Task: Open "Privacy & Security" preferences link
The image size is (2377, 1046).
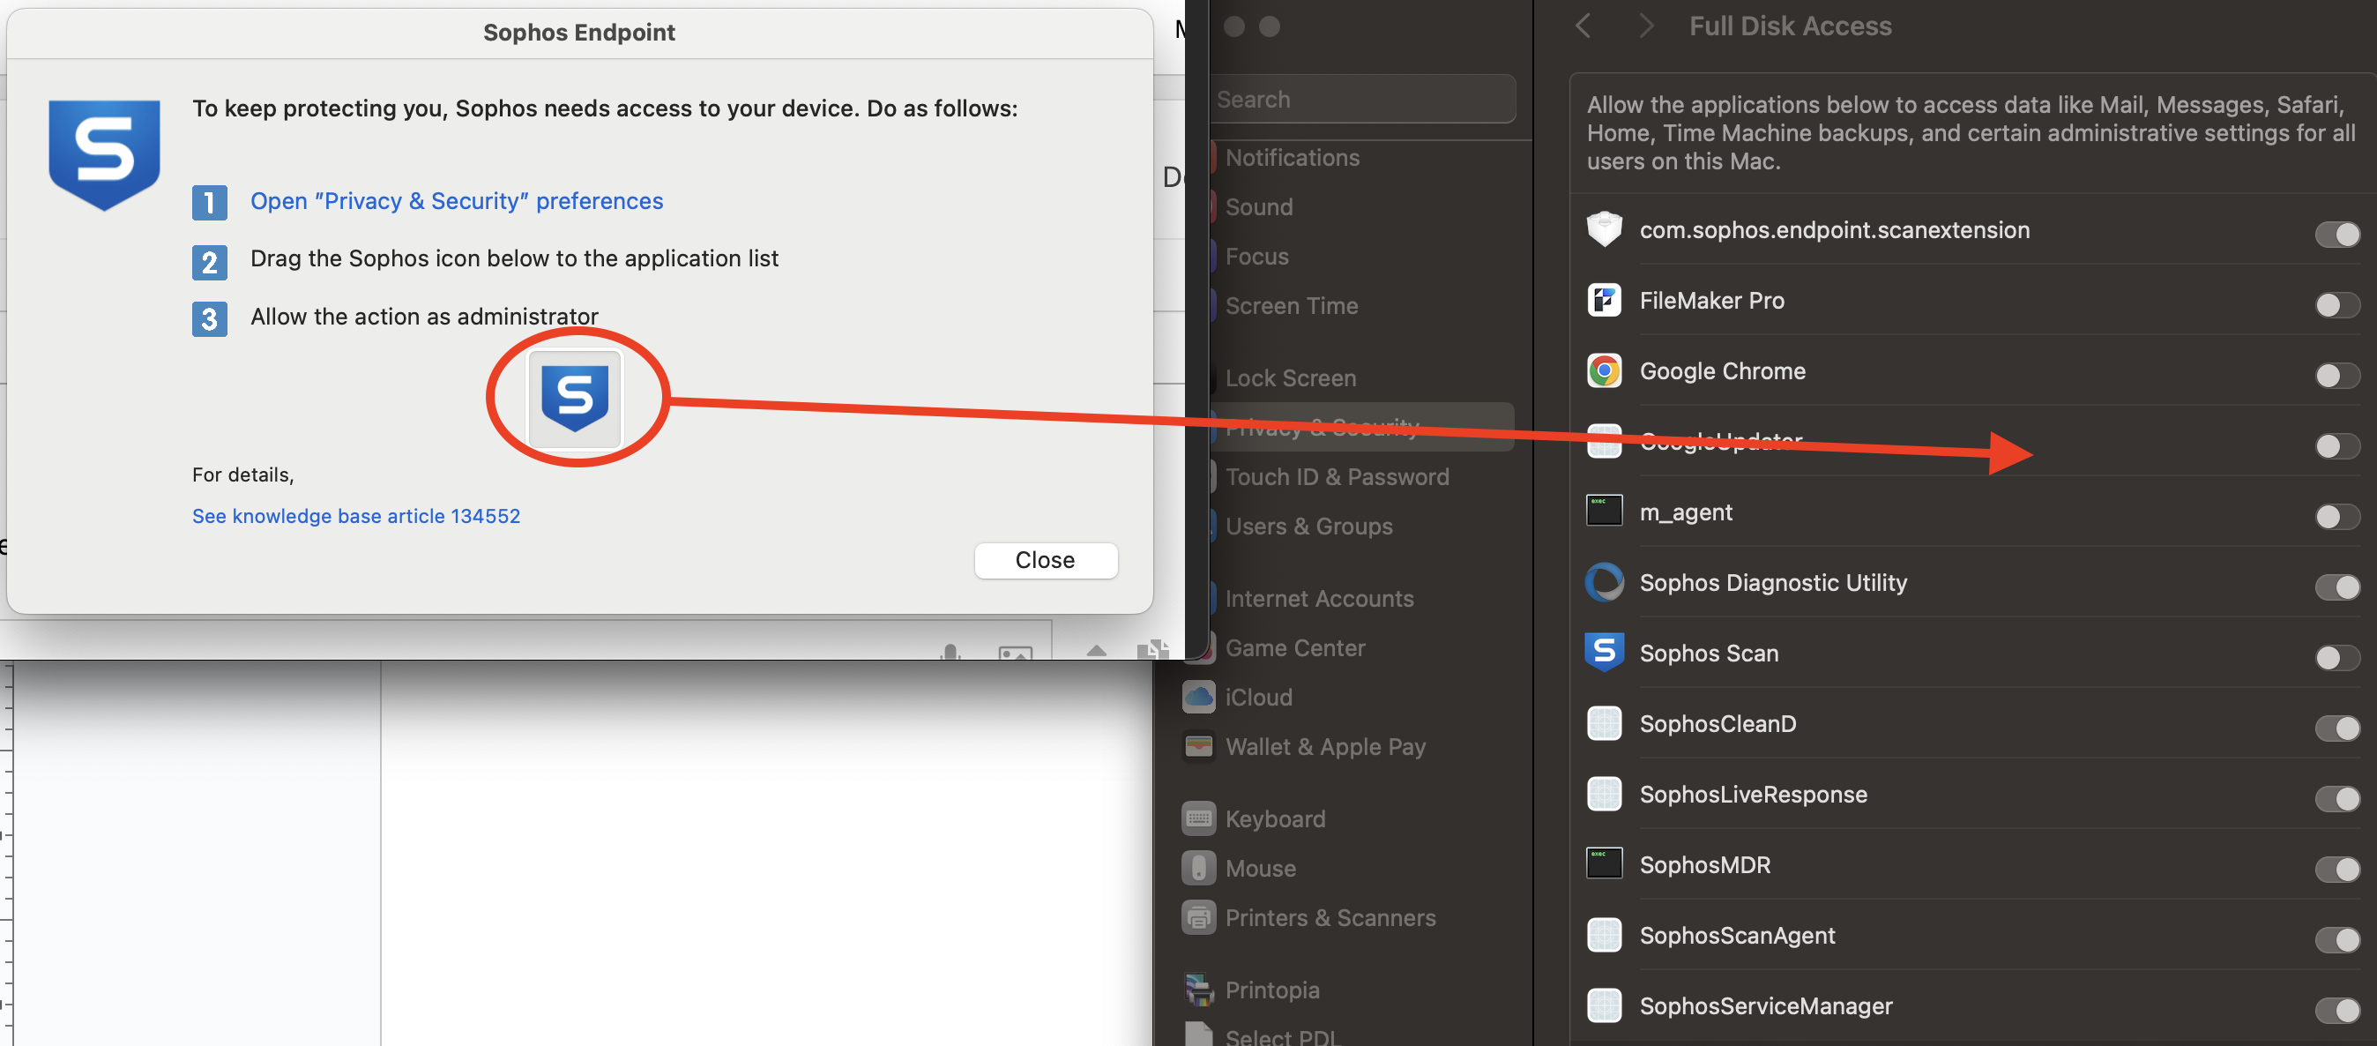Action: click(456, 201)
